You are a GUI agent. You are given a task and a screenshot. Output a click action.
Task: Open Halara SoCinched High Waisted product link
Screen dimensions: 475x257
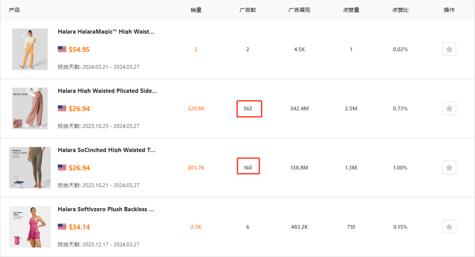(106, 150)
